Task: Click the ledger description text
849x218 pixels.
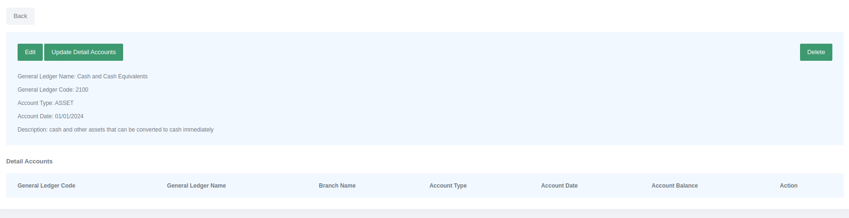Action: tap(131, 130)
